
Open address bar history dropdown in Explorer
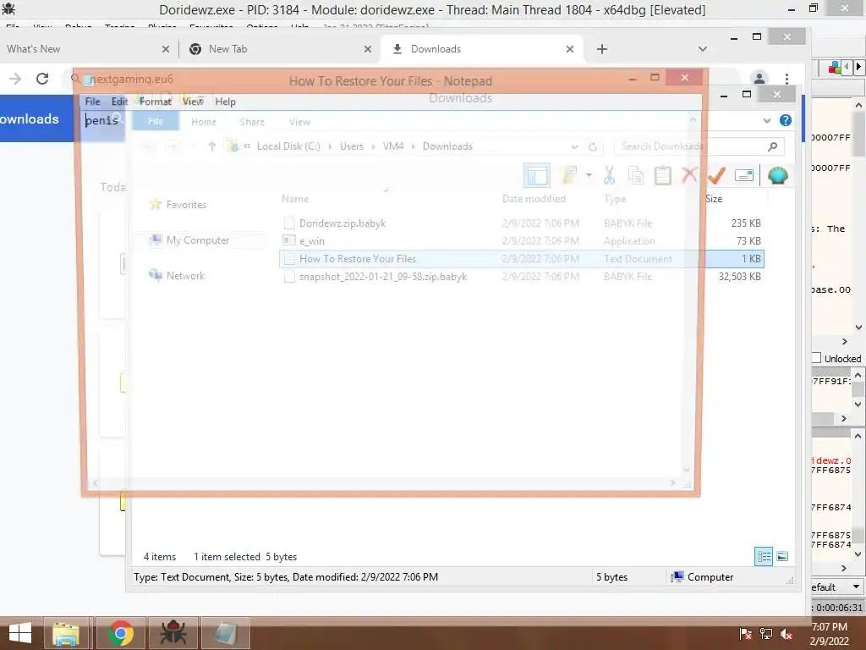[x=574, y=146]
